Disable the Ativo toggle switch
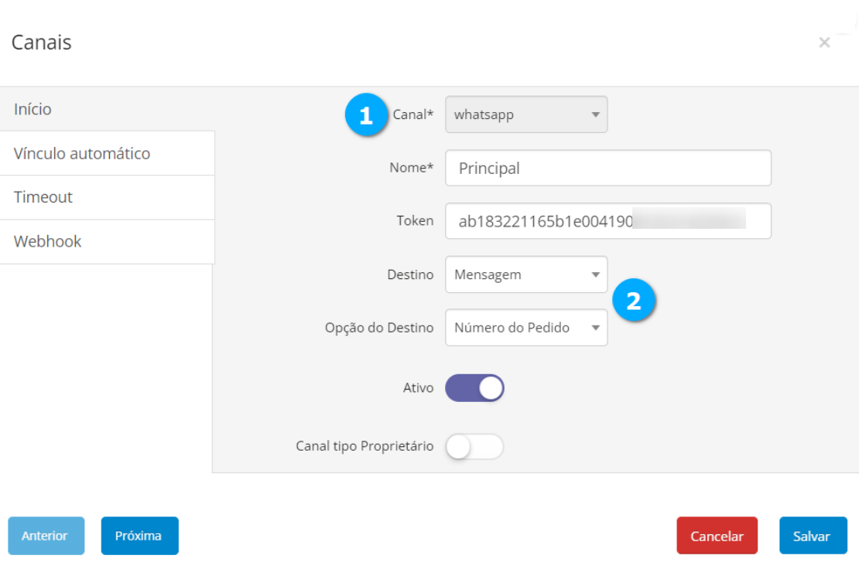This screenshot has height=569, width=859. coord(474,388)
